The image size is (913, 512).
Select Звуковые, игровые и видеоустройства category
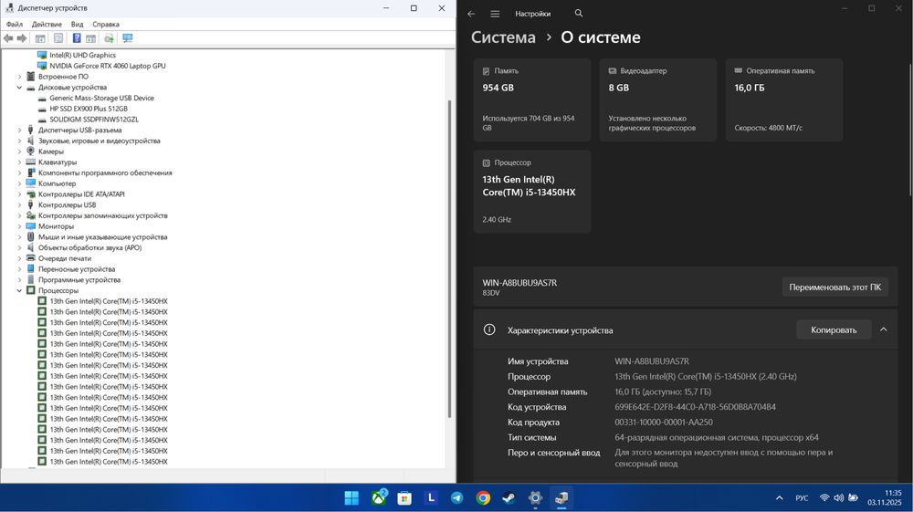pos(99,141)
